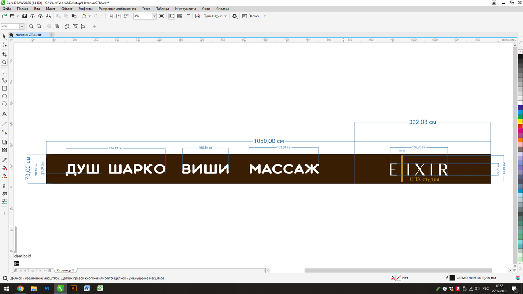Toggle the Show grid button
Screen dimensions: 523x294
180,16
